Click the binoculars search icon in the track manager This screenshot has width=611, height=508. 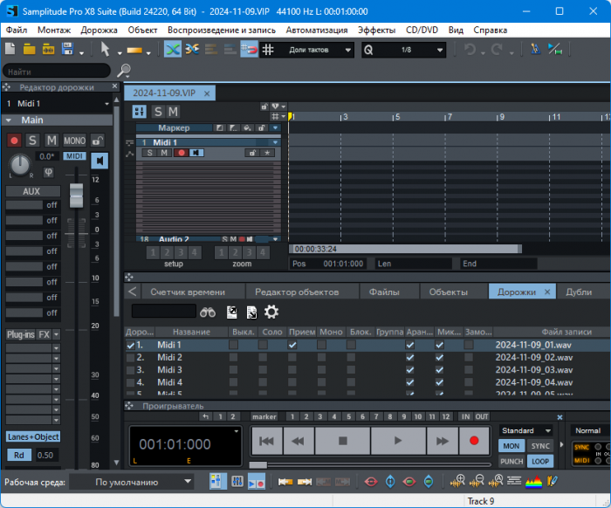tap(208, 312)
